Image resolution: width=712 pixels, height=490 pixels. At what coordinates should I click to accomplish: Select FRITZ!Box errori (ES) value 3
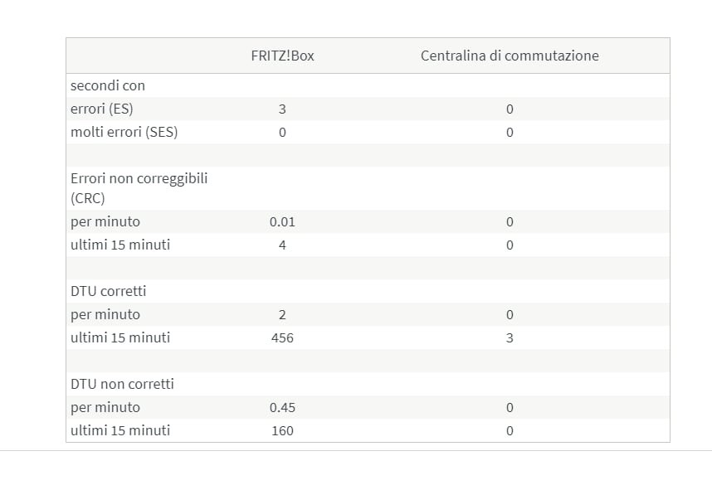point(282,109)
